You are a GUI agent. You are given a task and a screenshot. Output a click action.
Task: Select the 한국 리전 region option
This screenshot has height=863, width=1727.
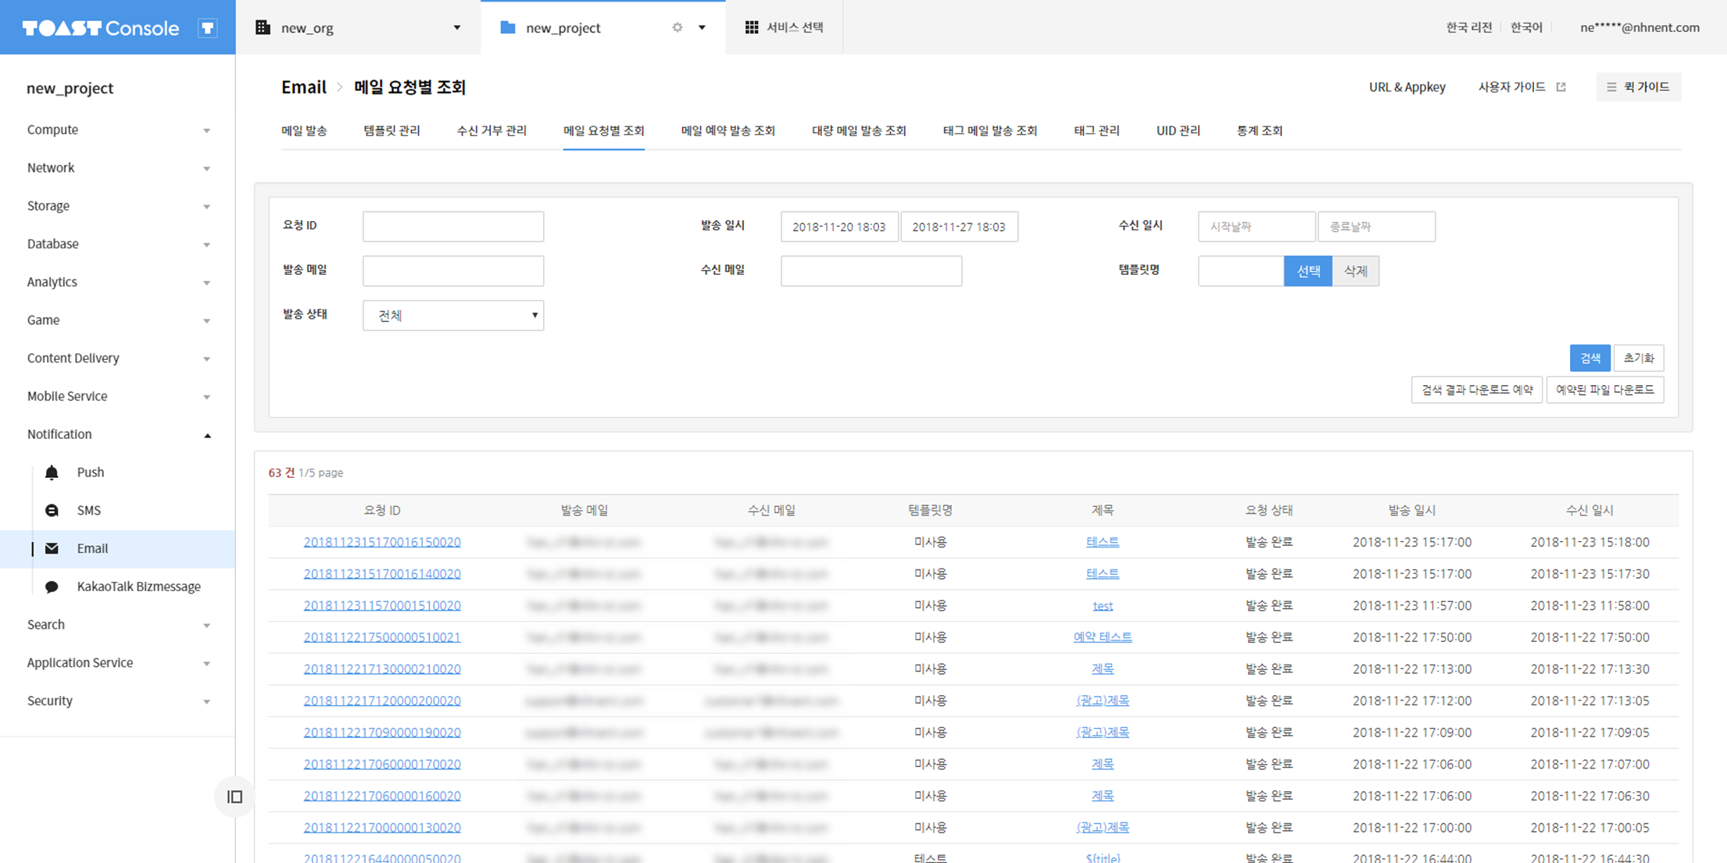click(1469, 27)
